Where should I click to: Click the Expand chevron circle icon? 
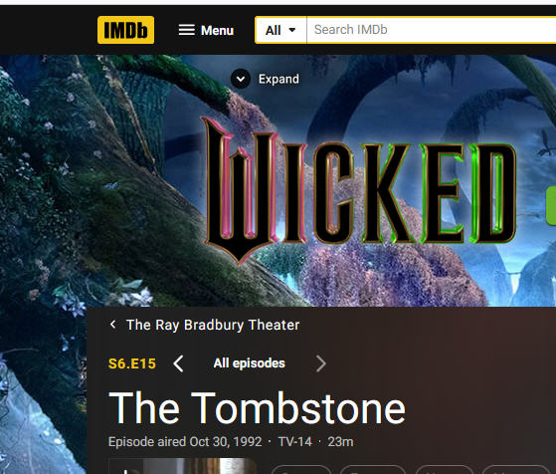pos(241,79)
